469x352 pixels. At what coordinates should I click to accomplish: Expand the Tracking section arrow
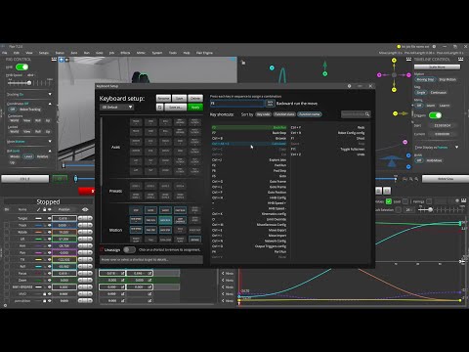click(x=50, y=95)
